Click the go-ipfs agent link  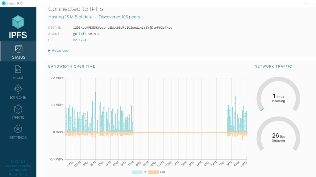pos(80,34)
